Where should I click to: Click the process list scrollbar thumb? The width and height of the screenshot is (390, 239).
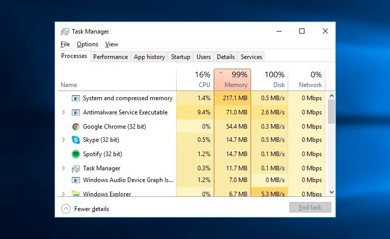coord(331,111)
